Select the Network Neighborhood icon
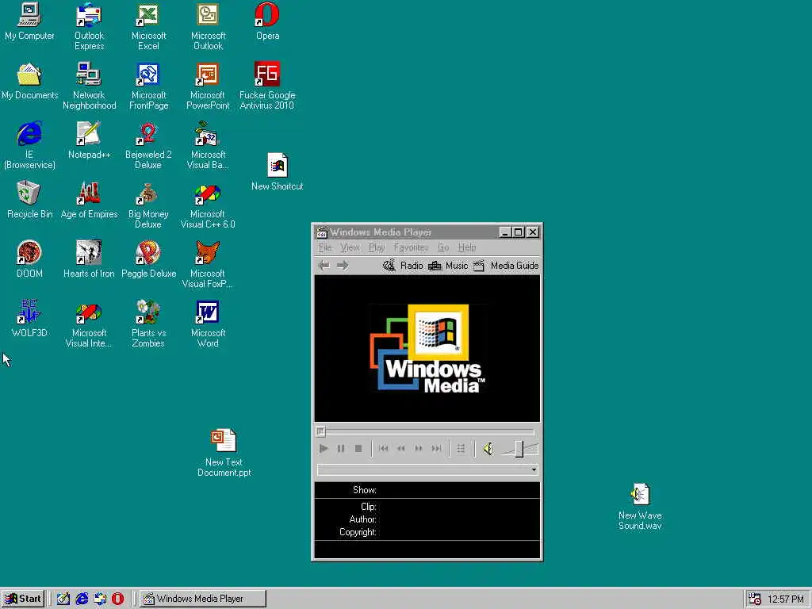This screenshot has height=609, width=812. [89, 86]
